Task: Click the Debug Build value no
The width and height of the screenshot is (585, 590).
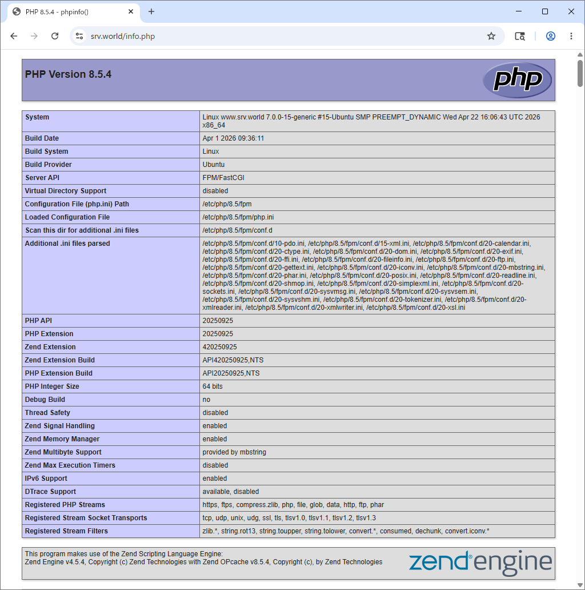Action: pos(206,400)
